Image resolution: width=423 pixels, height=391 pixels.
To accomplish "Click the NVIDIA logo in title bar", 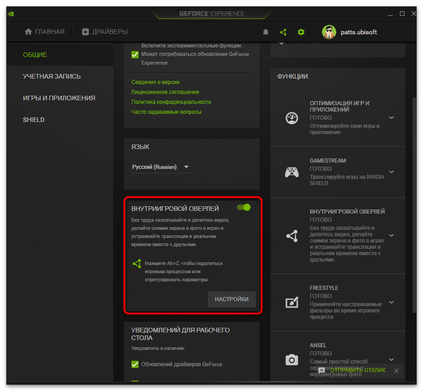I will [x=11, y=14].
